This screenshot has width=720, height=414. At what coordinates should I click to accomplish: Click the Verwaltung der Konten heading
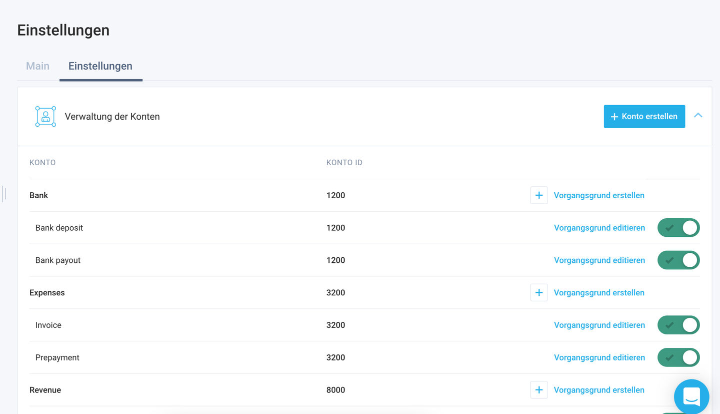coord(112,117)
